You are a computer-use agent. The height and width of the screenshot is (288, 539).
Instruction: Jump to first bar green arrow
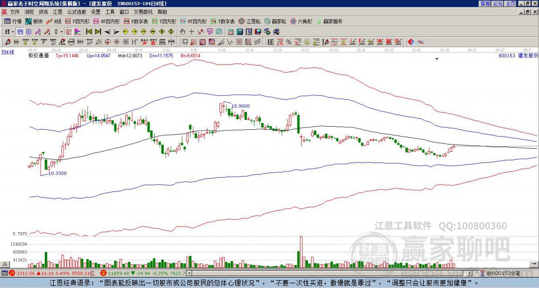[x=88, y=32]
